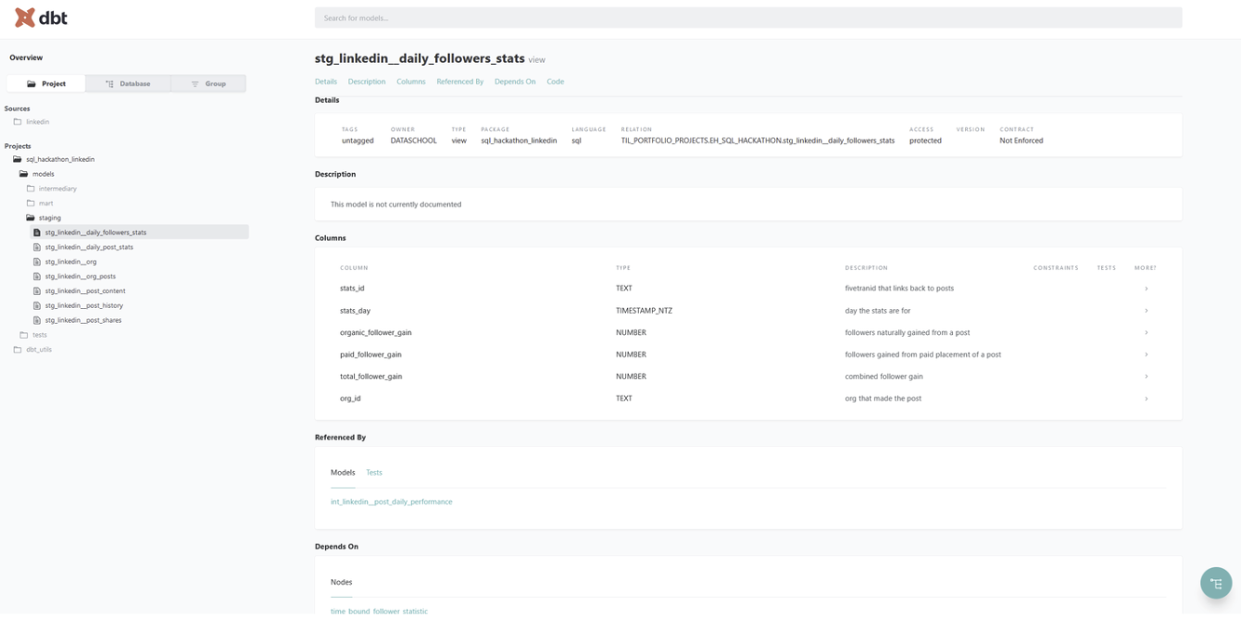Screen dimensions: 1241x618
Task: Switch to Tests tab under Referenced By
Action: [x=374, y=473]
